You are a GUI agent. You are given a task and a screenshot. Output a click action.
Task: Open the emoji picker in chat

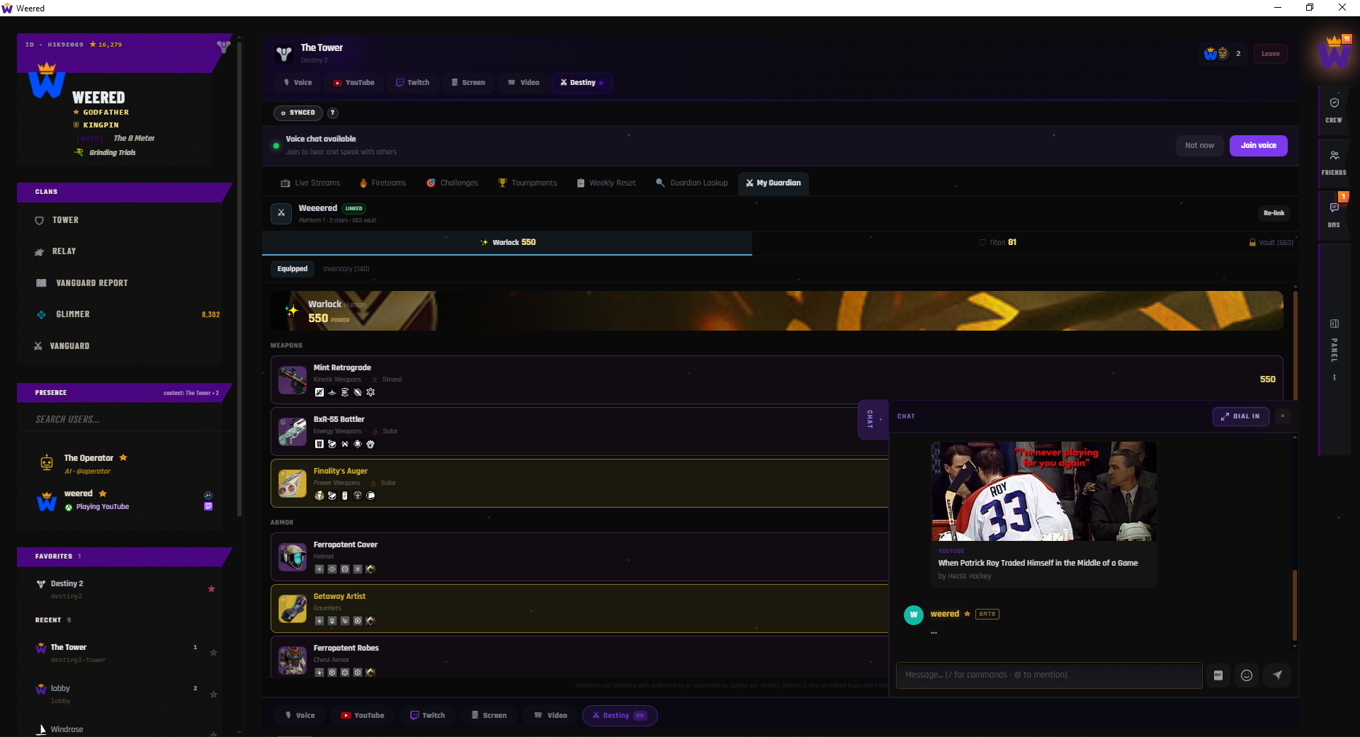1247,675
